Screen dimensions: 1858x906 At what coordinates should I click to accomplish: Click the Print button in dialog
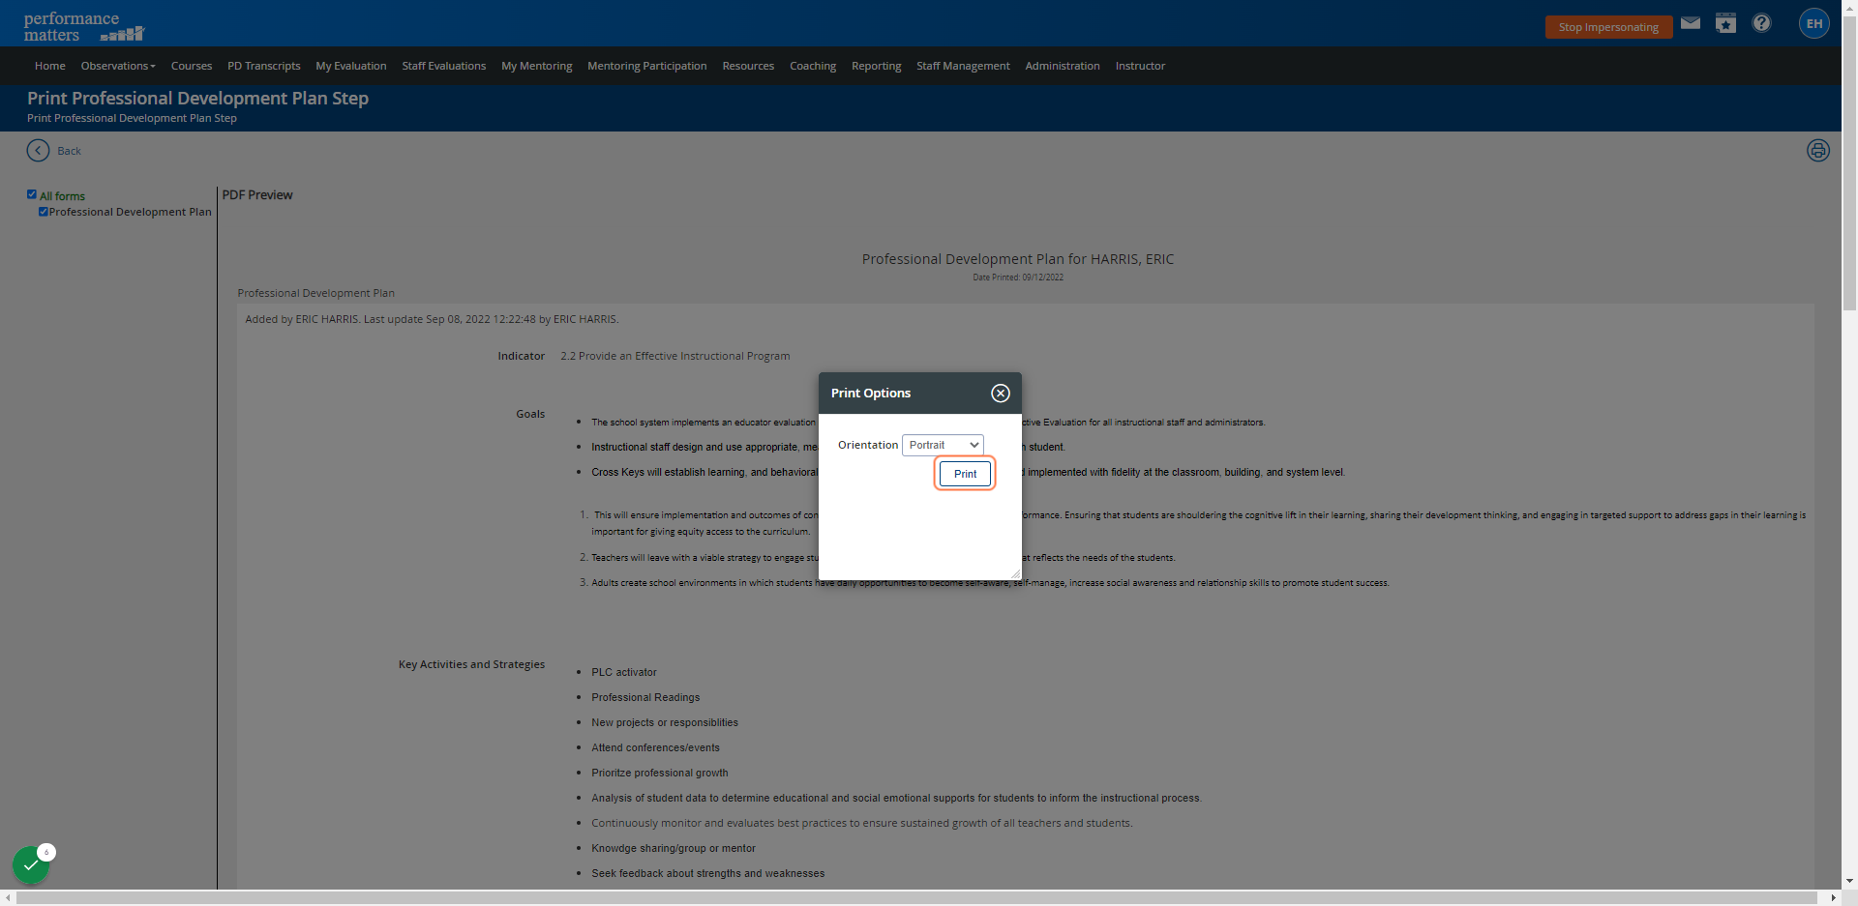pos(965,474)
